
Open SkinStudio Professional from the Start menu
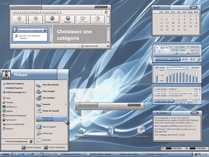tap(16, 115)
